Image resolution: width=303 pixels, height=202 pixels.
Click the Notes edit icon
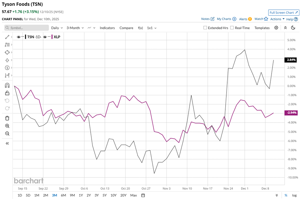tap(213, 19)
